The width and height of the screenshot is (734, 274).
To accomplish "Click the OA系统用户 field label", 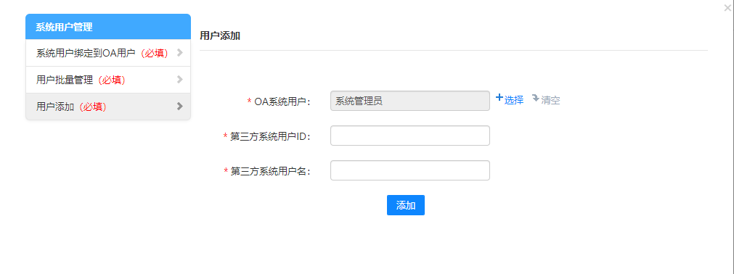I will tap(282, 101).
